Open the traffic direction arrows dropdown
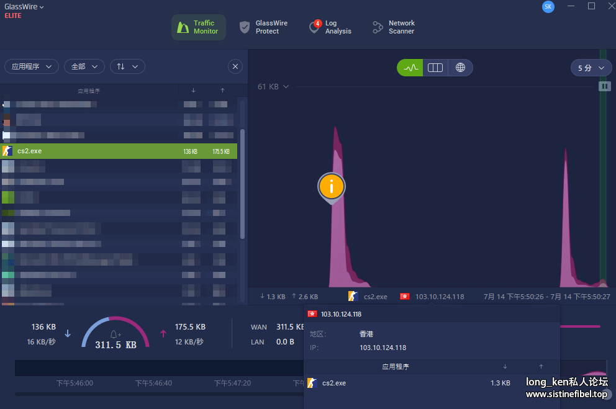 pyautogui.click(x=127, y=66)
